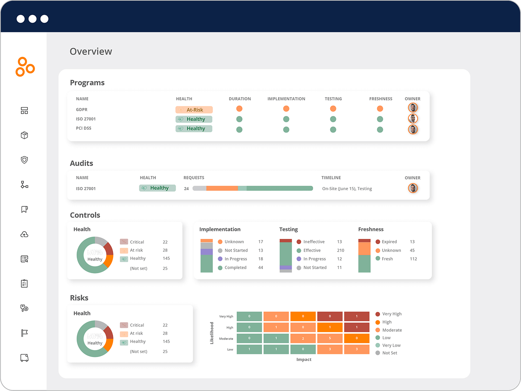521x391 pixels.
Task: Click the workflow diagram sidebar icon
Action: 24,185
